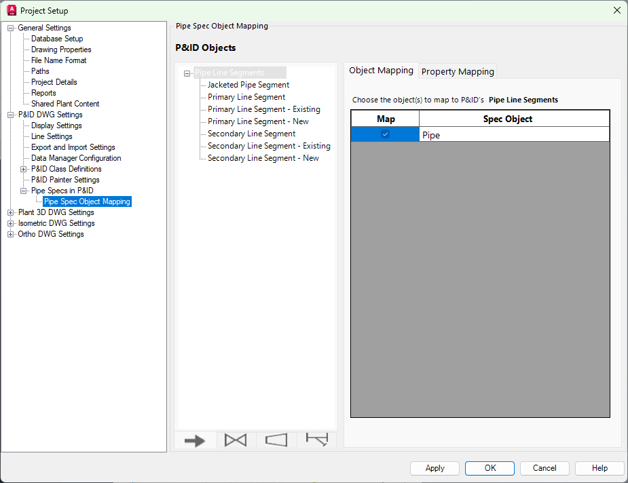Viewport: 628px width, 483px height.
Task: Collapse the General Settings node
Action: pyautogui.click(x=11, y=28)
